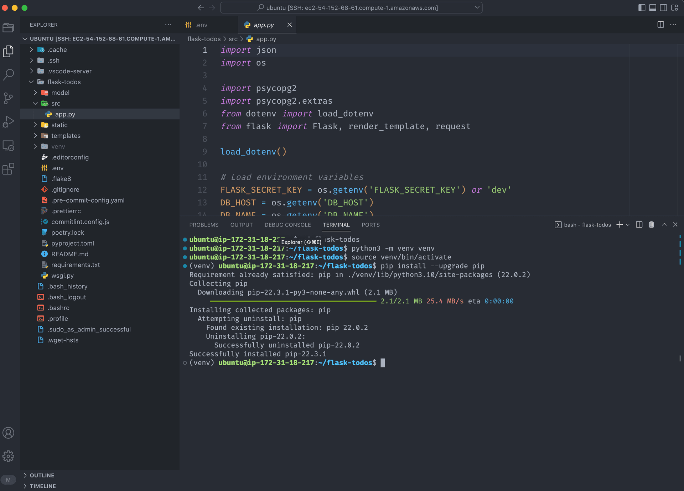The width and height of the screenshot is (684, 491).
Task: Click the src breadcrumb segment
Action: [x=233, y=39]
